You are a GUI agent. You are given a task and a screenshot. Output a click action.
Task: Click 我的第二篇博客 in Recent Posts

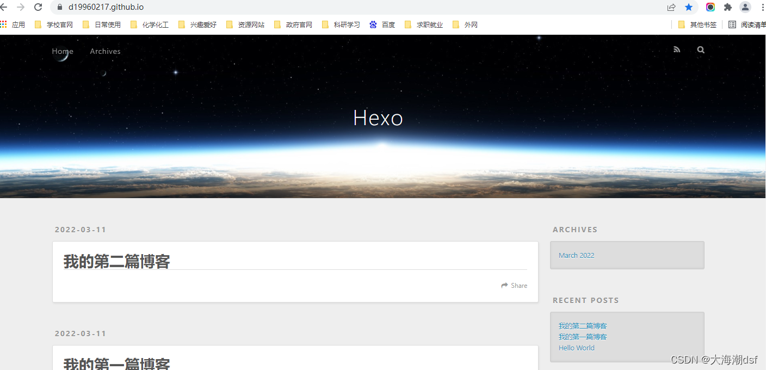click(x=583, y=326)
